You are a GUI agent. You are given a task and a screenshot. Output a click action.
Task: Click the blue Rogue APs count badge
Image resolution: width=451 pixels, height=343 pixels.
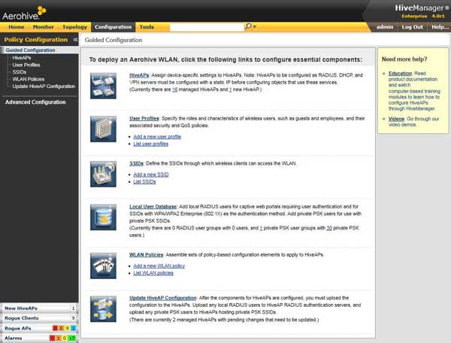tap(73, 328)
